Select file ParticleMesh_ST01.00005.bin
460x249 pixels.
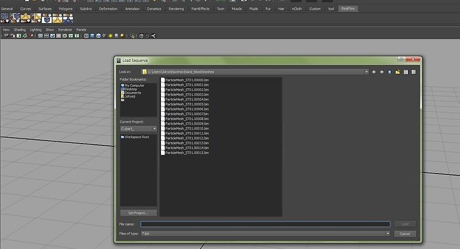click(x=185, y=104)
